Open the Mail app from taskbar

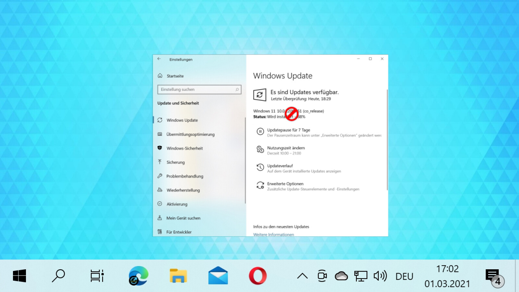coord(218,275)
